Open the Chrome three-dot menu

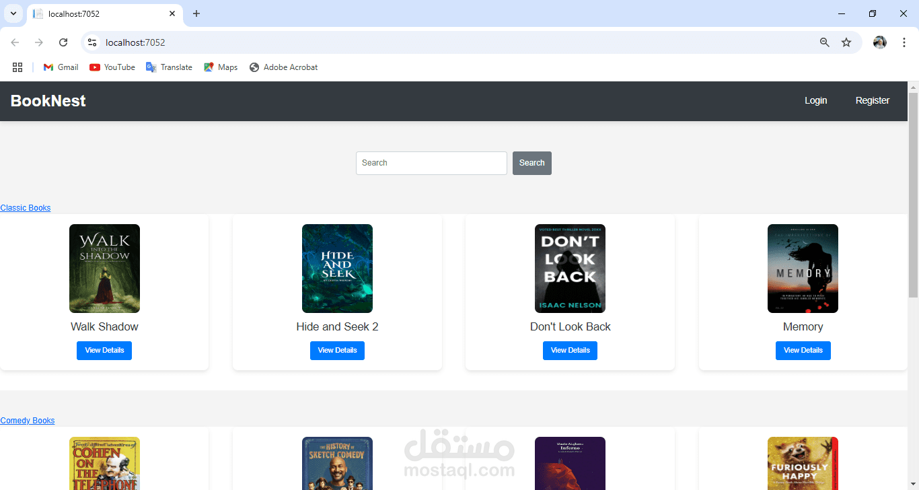(904, 42)
